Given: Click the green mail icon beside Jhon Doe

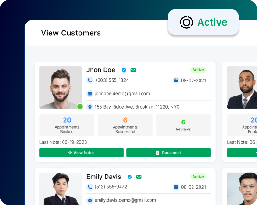Looking at the screenshot, I should pos(133,70).
